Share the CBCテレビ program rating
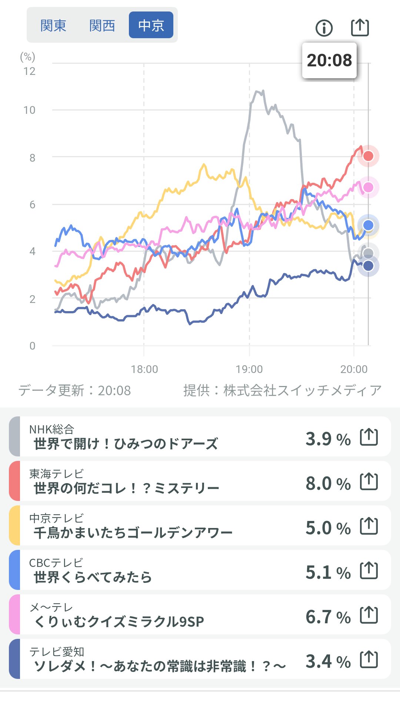The image size is (400, 703). [369, 571]
